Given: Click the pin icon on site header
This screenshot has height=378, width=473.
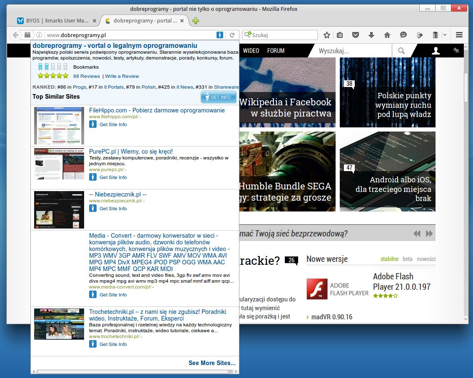Looking at the screenshot, I should [456, 50].
